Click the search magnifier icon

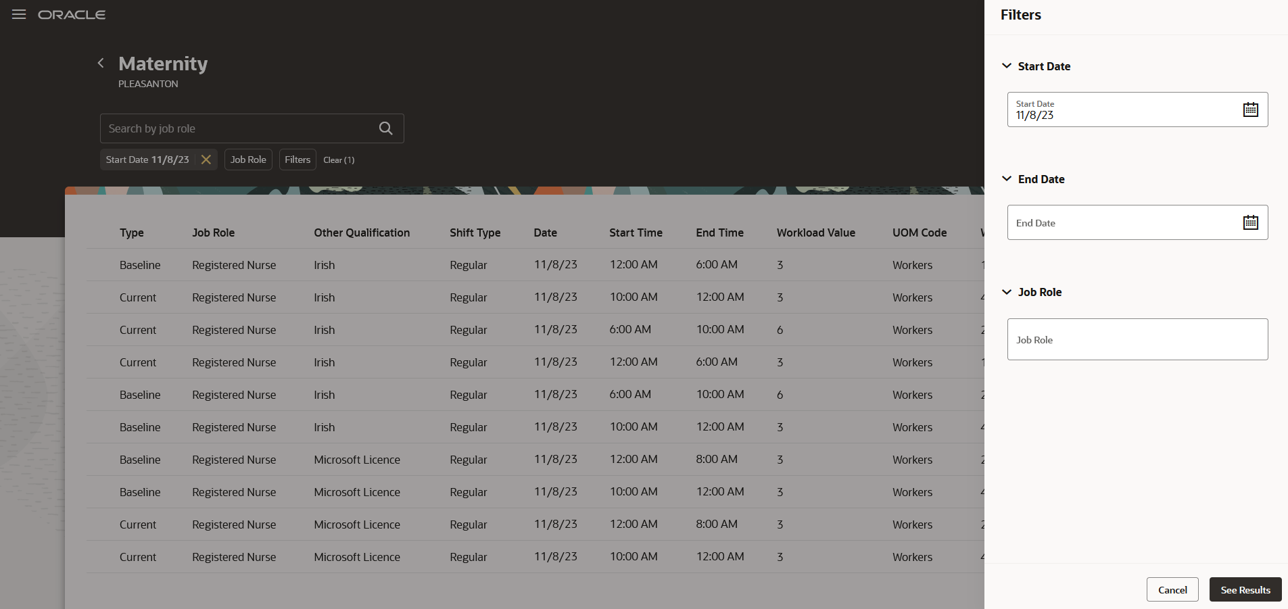[385, 128]
